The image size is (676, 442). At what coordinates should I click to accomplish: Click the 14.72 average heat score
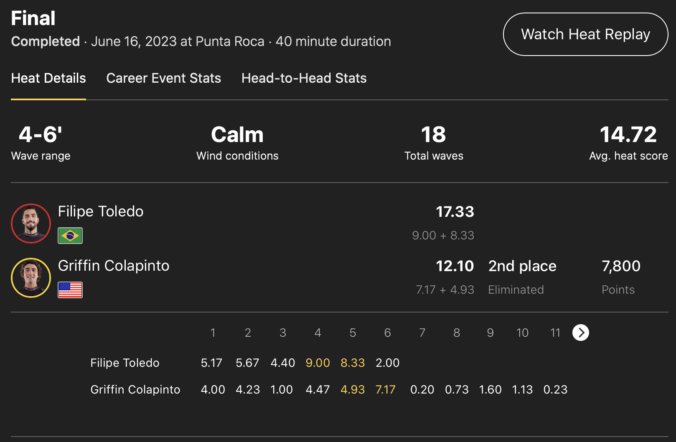pos(628,135)
